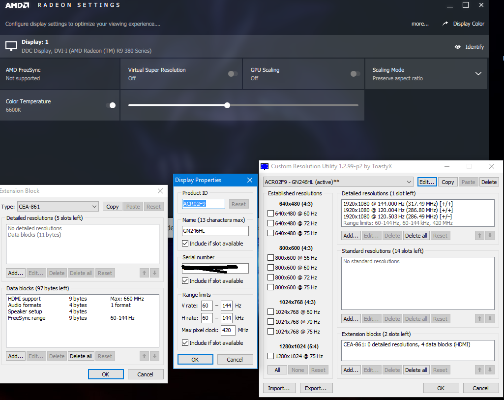Click down arrow under Standard resolutions list
Viewport: 504px width, 400px height.
(x=490, y=319)
